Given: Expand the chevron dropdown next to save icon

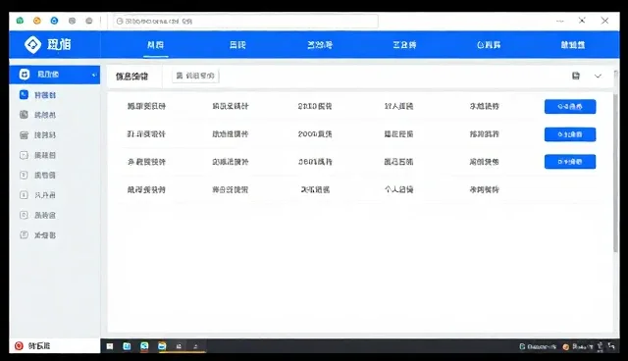Looking at the screenshot, I should click(598, 76).
